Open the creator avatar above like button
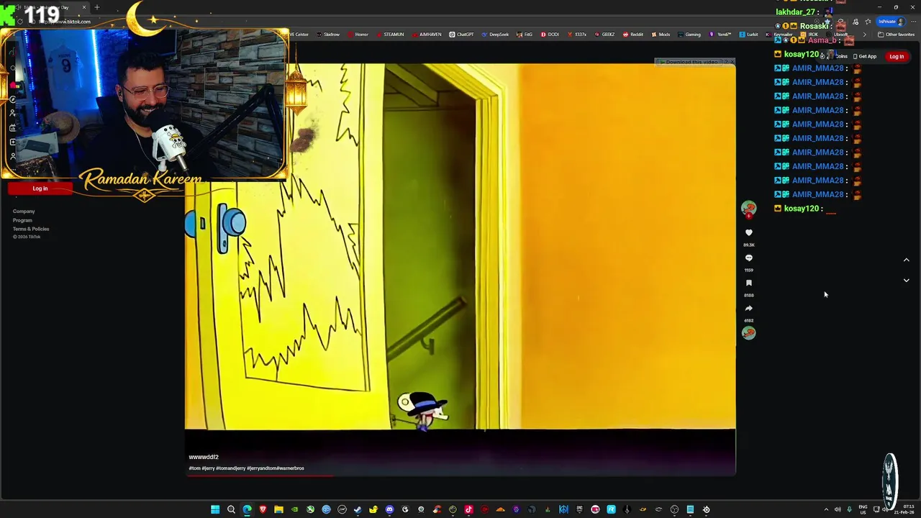This screenshot has height=518, width=921. [748, 208]
